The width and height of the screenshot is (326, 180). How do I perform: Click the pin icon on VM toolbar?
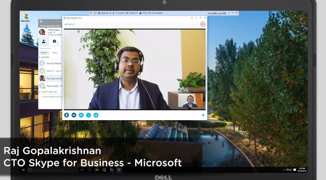[x=91, y=13]
